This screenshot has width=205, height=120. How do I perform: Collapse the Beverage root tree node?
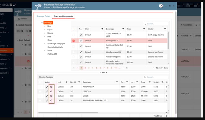pyautogui.click(x=42, y=23)
